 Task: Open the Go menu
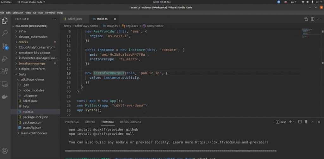(35, 13)
